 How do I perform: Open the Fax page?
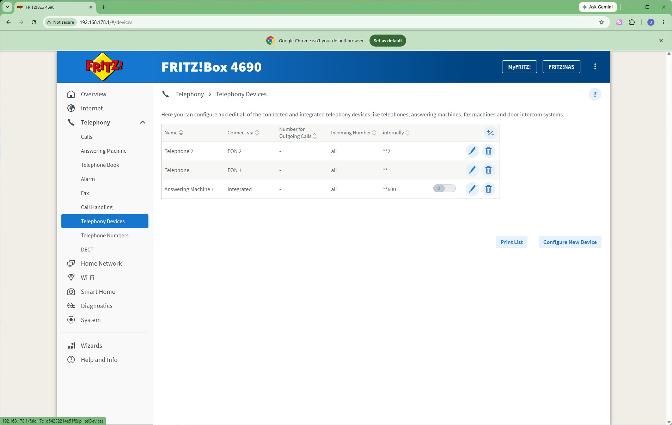click(x=85, y=193)
